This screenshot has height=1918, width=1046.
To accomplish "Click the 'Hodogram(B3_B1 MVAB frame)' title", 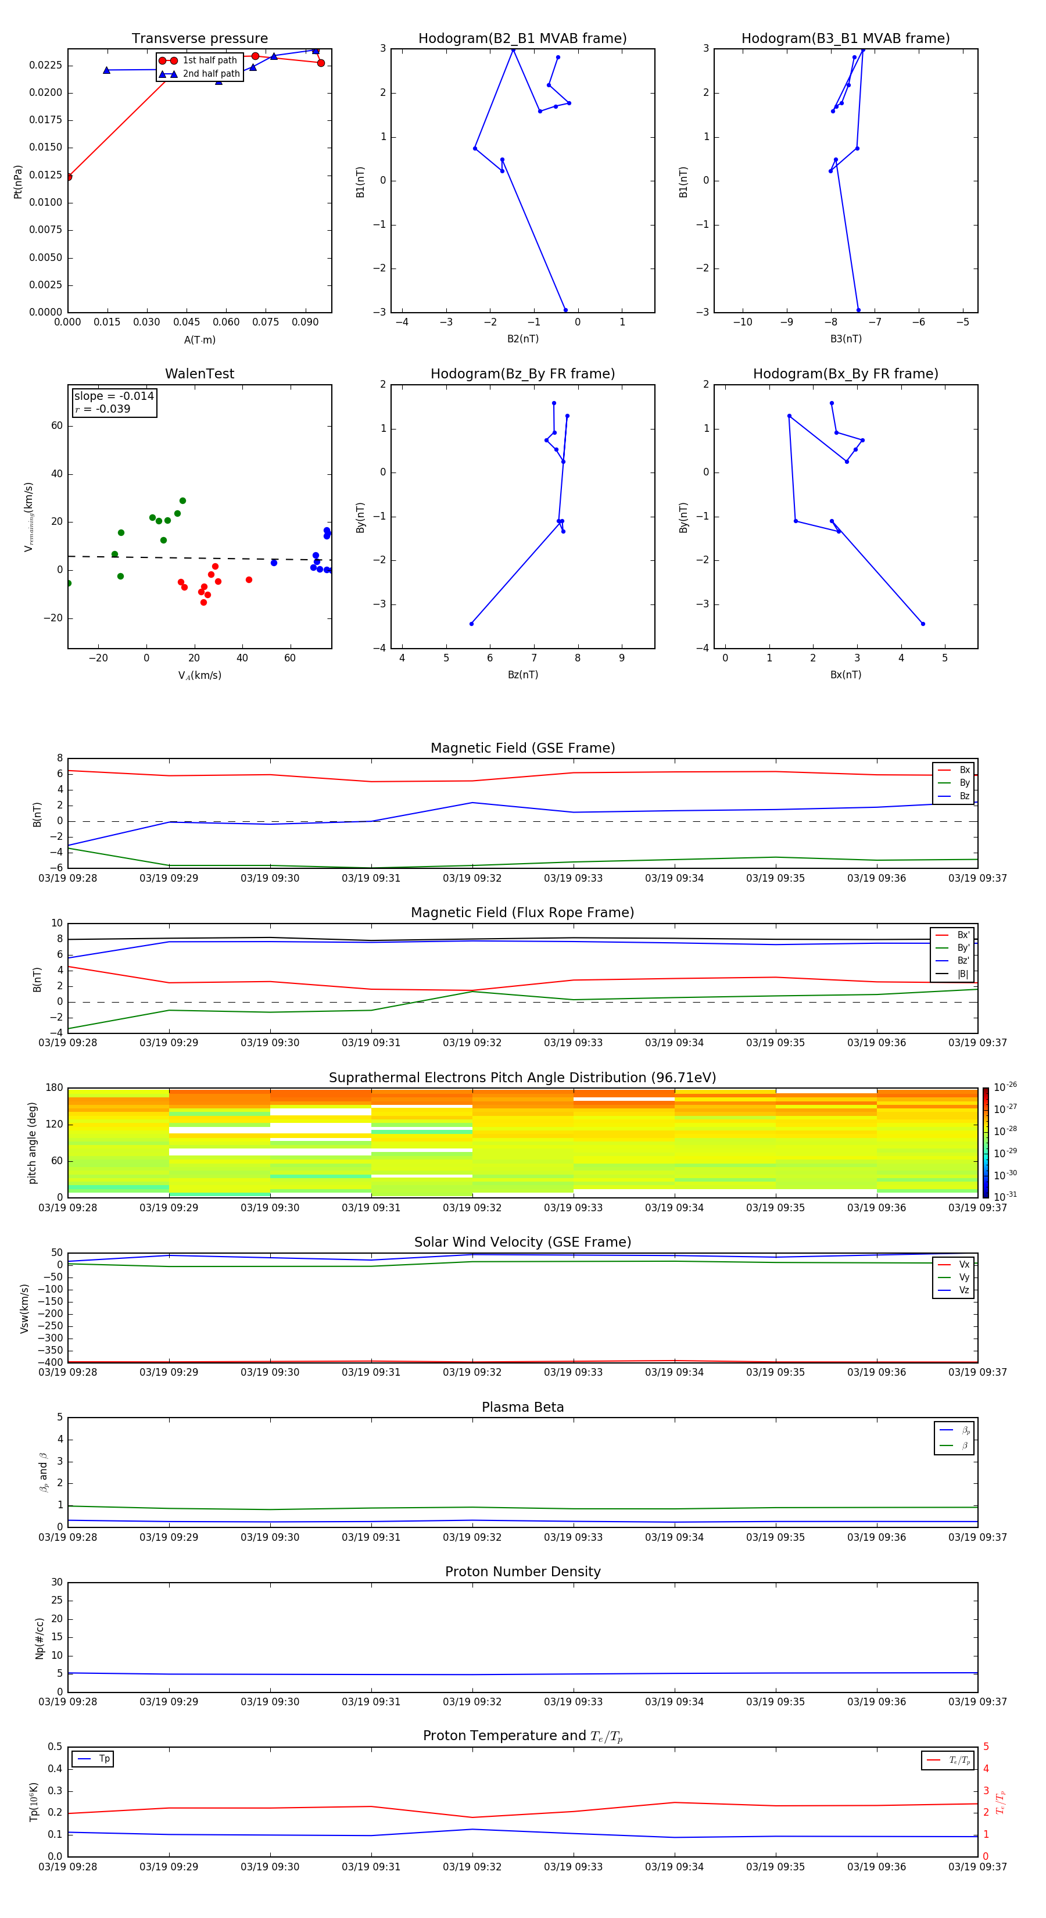I will (x=846, y=39).
